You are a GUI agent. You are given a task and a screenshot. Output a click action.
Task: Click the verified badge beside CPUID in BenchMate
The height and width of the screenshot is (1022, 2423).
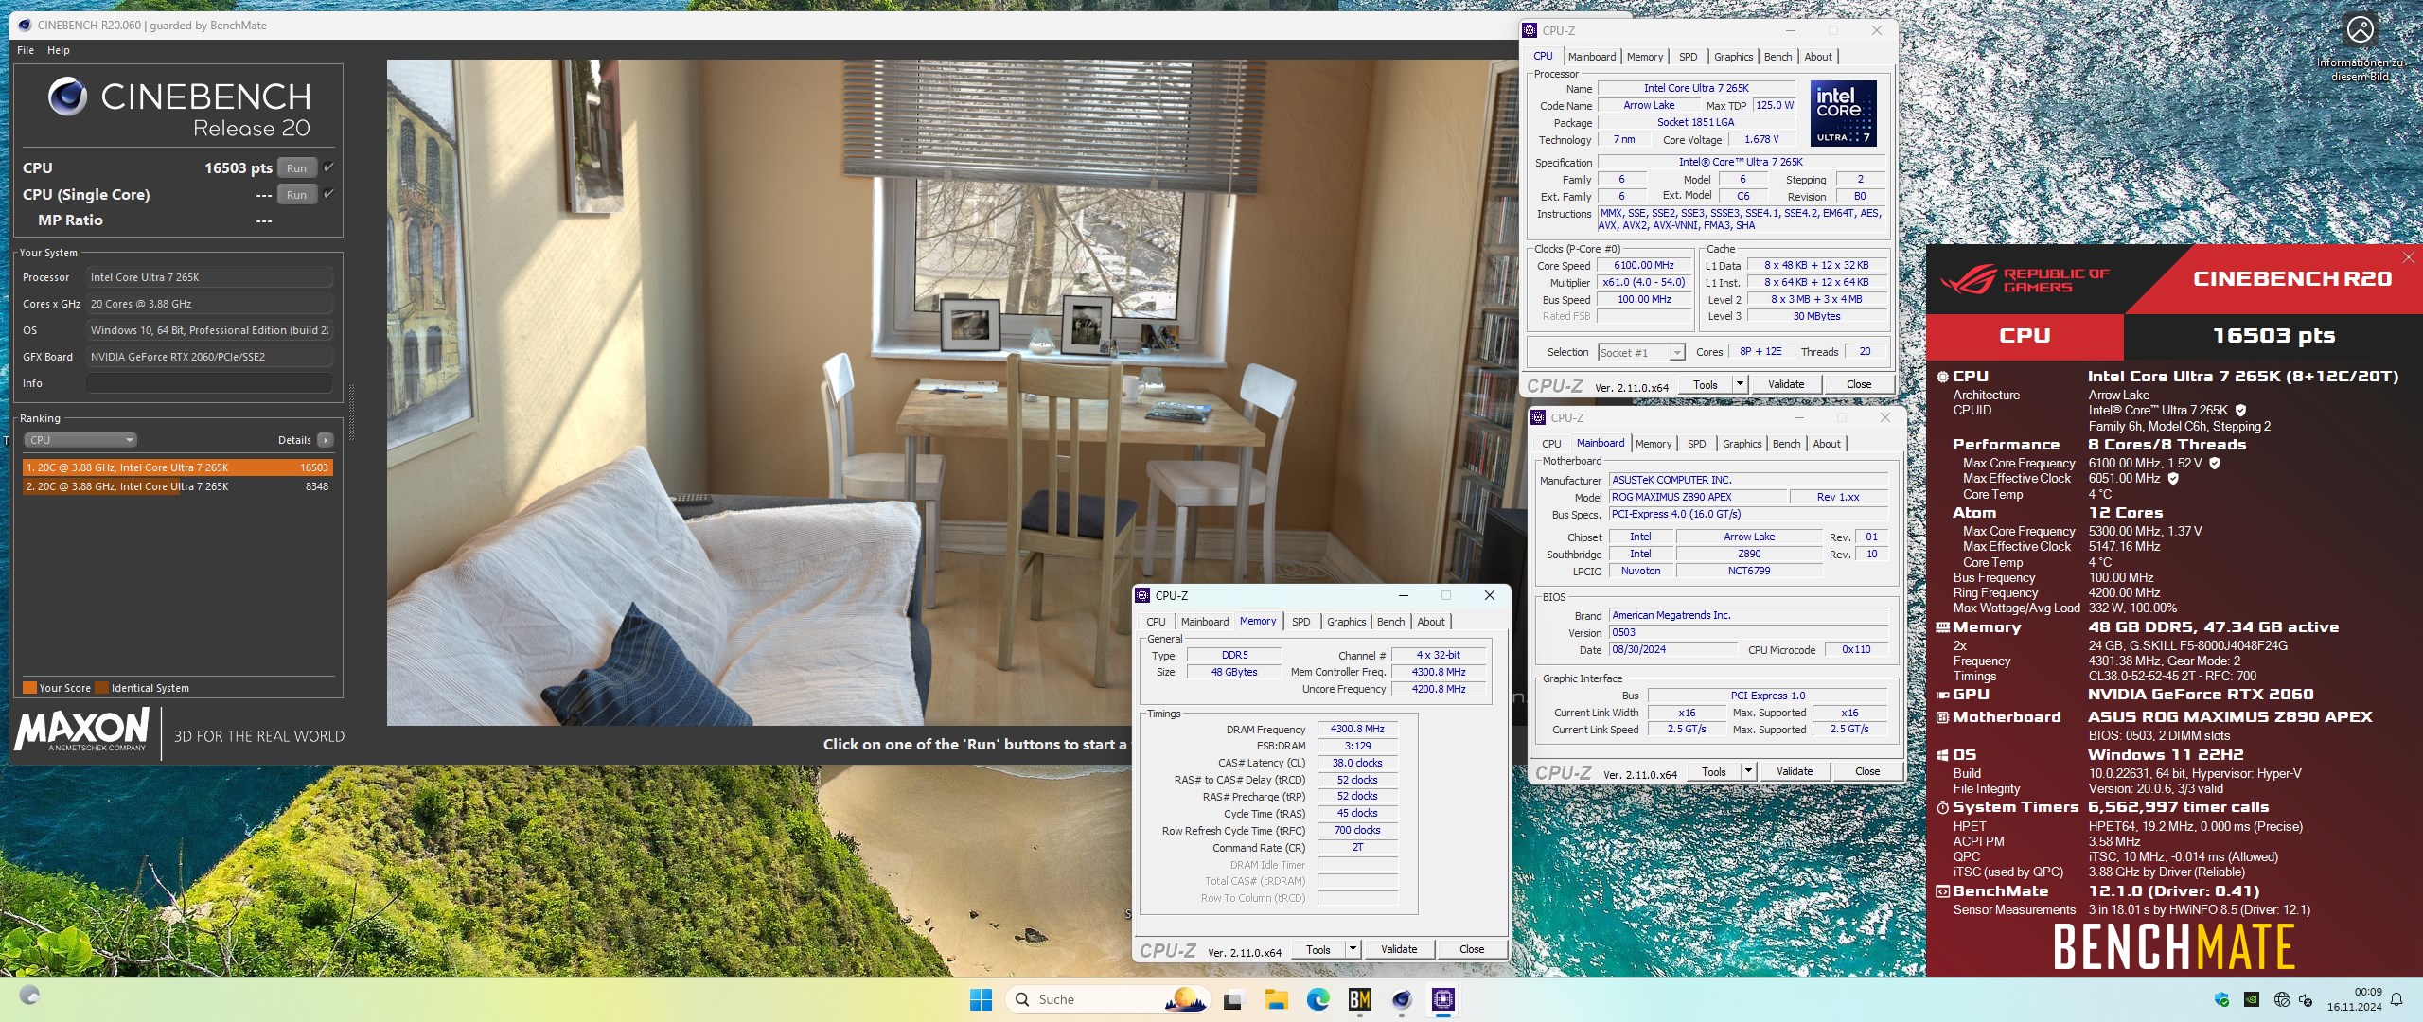[2240, 411]
